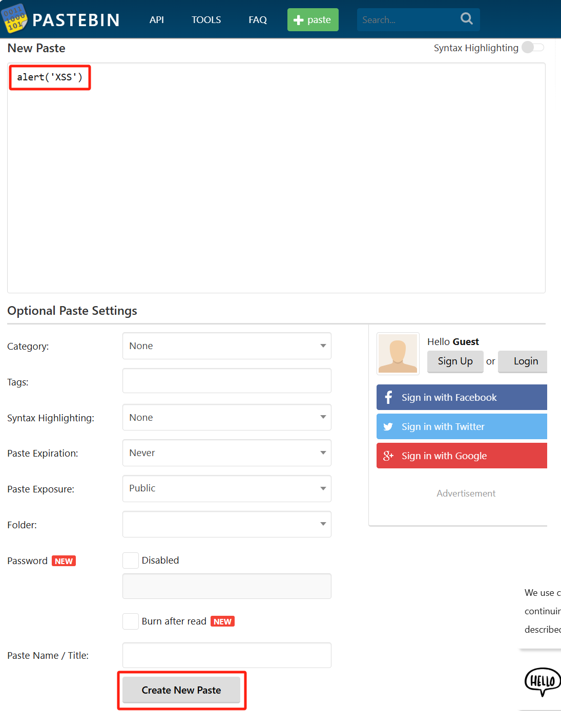This screenshot has width=561, height=711.
Task: Click the Guest avatar image
Action: pos(398,354)
